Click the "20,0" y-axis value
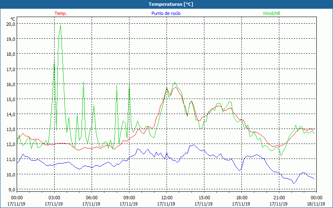333x208 pixels. click(11, 24)
